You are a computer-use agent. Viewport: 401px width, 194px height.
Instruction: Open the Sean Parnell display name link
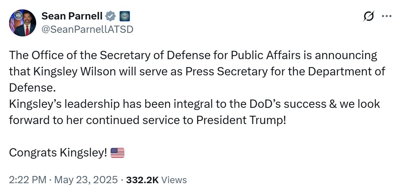[72, 16]
